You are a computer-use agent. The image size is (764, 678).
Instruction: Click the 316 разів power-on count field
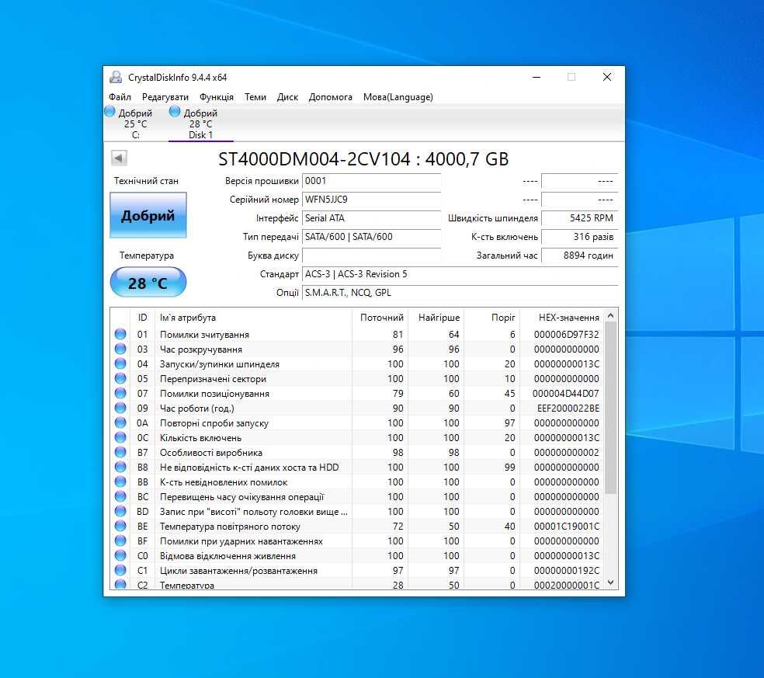[x=579, y=236]
